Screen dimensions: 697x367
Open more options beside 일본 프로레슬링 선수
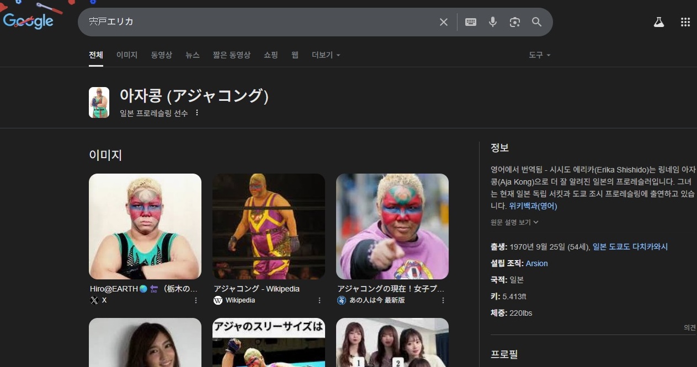[x=197, y=113]
